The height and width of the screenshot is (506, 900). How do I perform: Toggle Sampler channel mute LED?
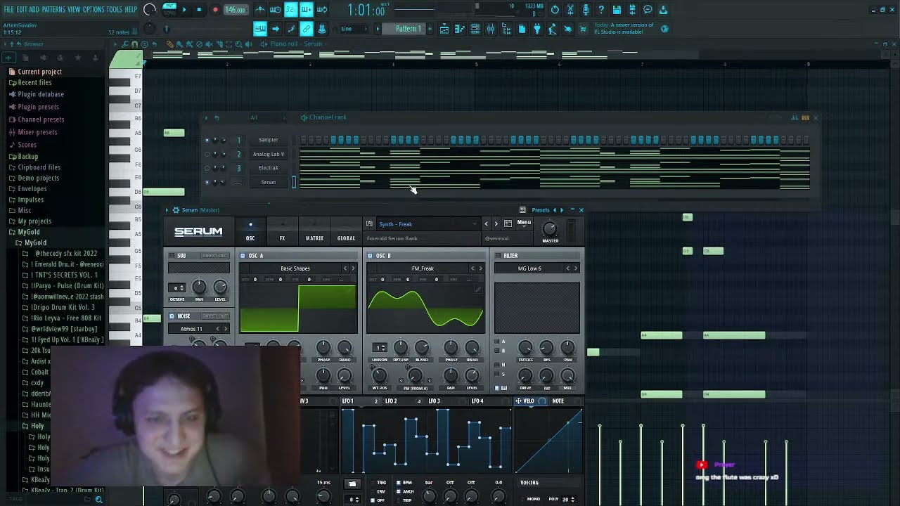(x=207, y=140)
